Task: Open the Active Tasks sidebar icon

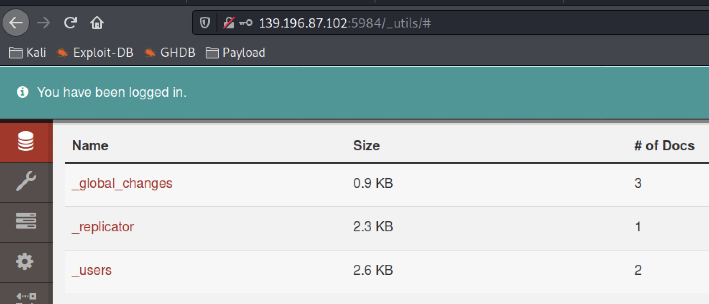Action: coord(26,221)
